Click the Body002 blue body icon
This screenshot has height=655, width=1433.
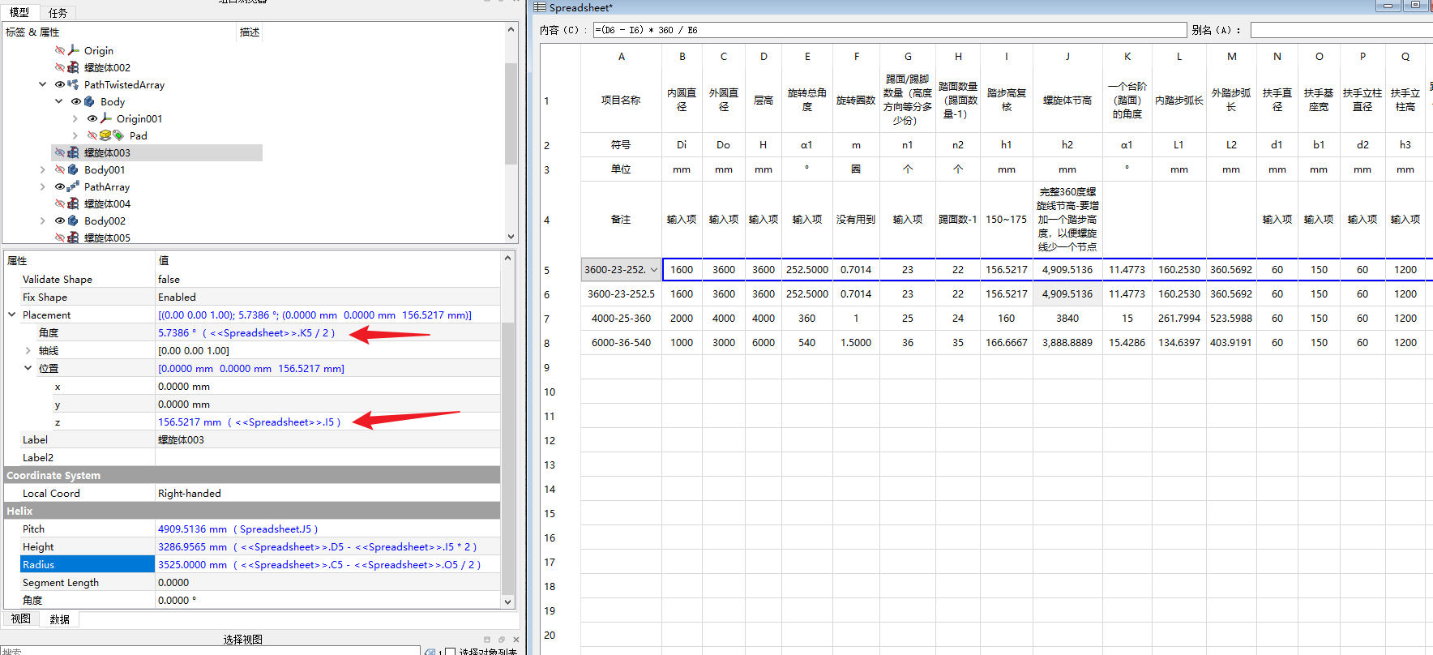74,220
